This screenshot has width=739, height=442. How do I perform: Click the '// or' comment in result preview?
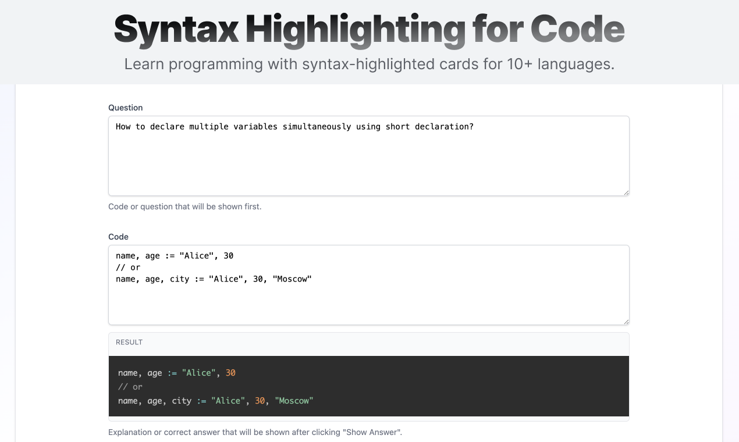click(x=130, y=387)
